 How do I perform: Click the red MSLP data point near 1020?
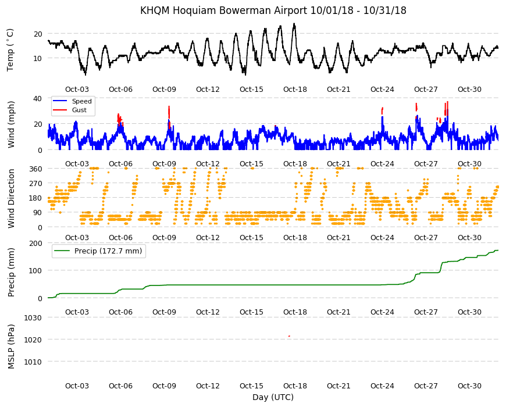tap(289, 336)
